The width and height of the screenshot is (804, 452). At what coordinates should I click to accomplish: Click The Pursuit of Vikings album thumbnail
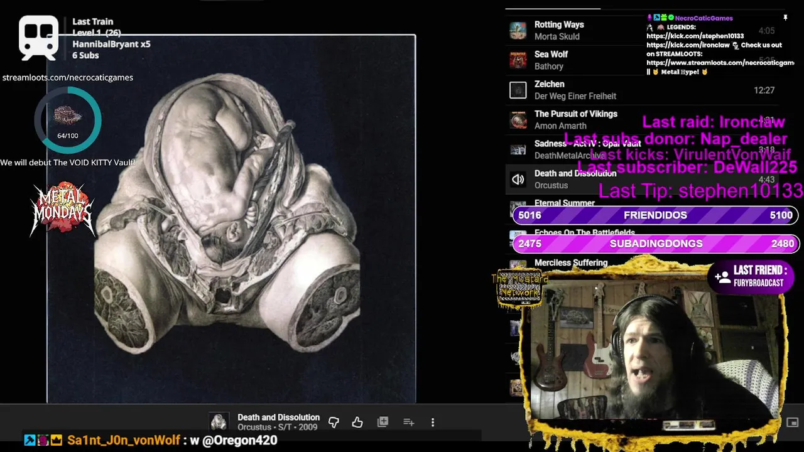point(518,120)
